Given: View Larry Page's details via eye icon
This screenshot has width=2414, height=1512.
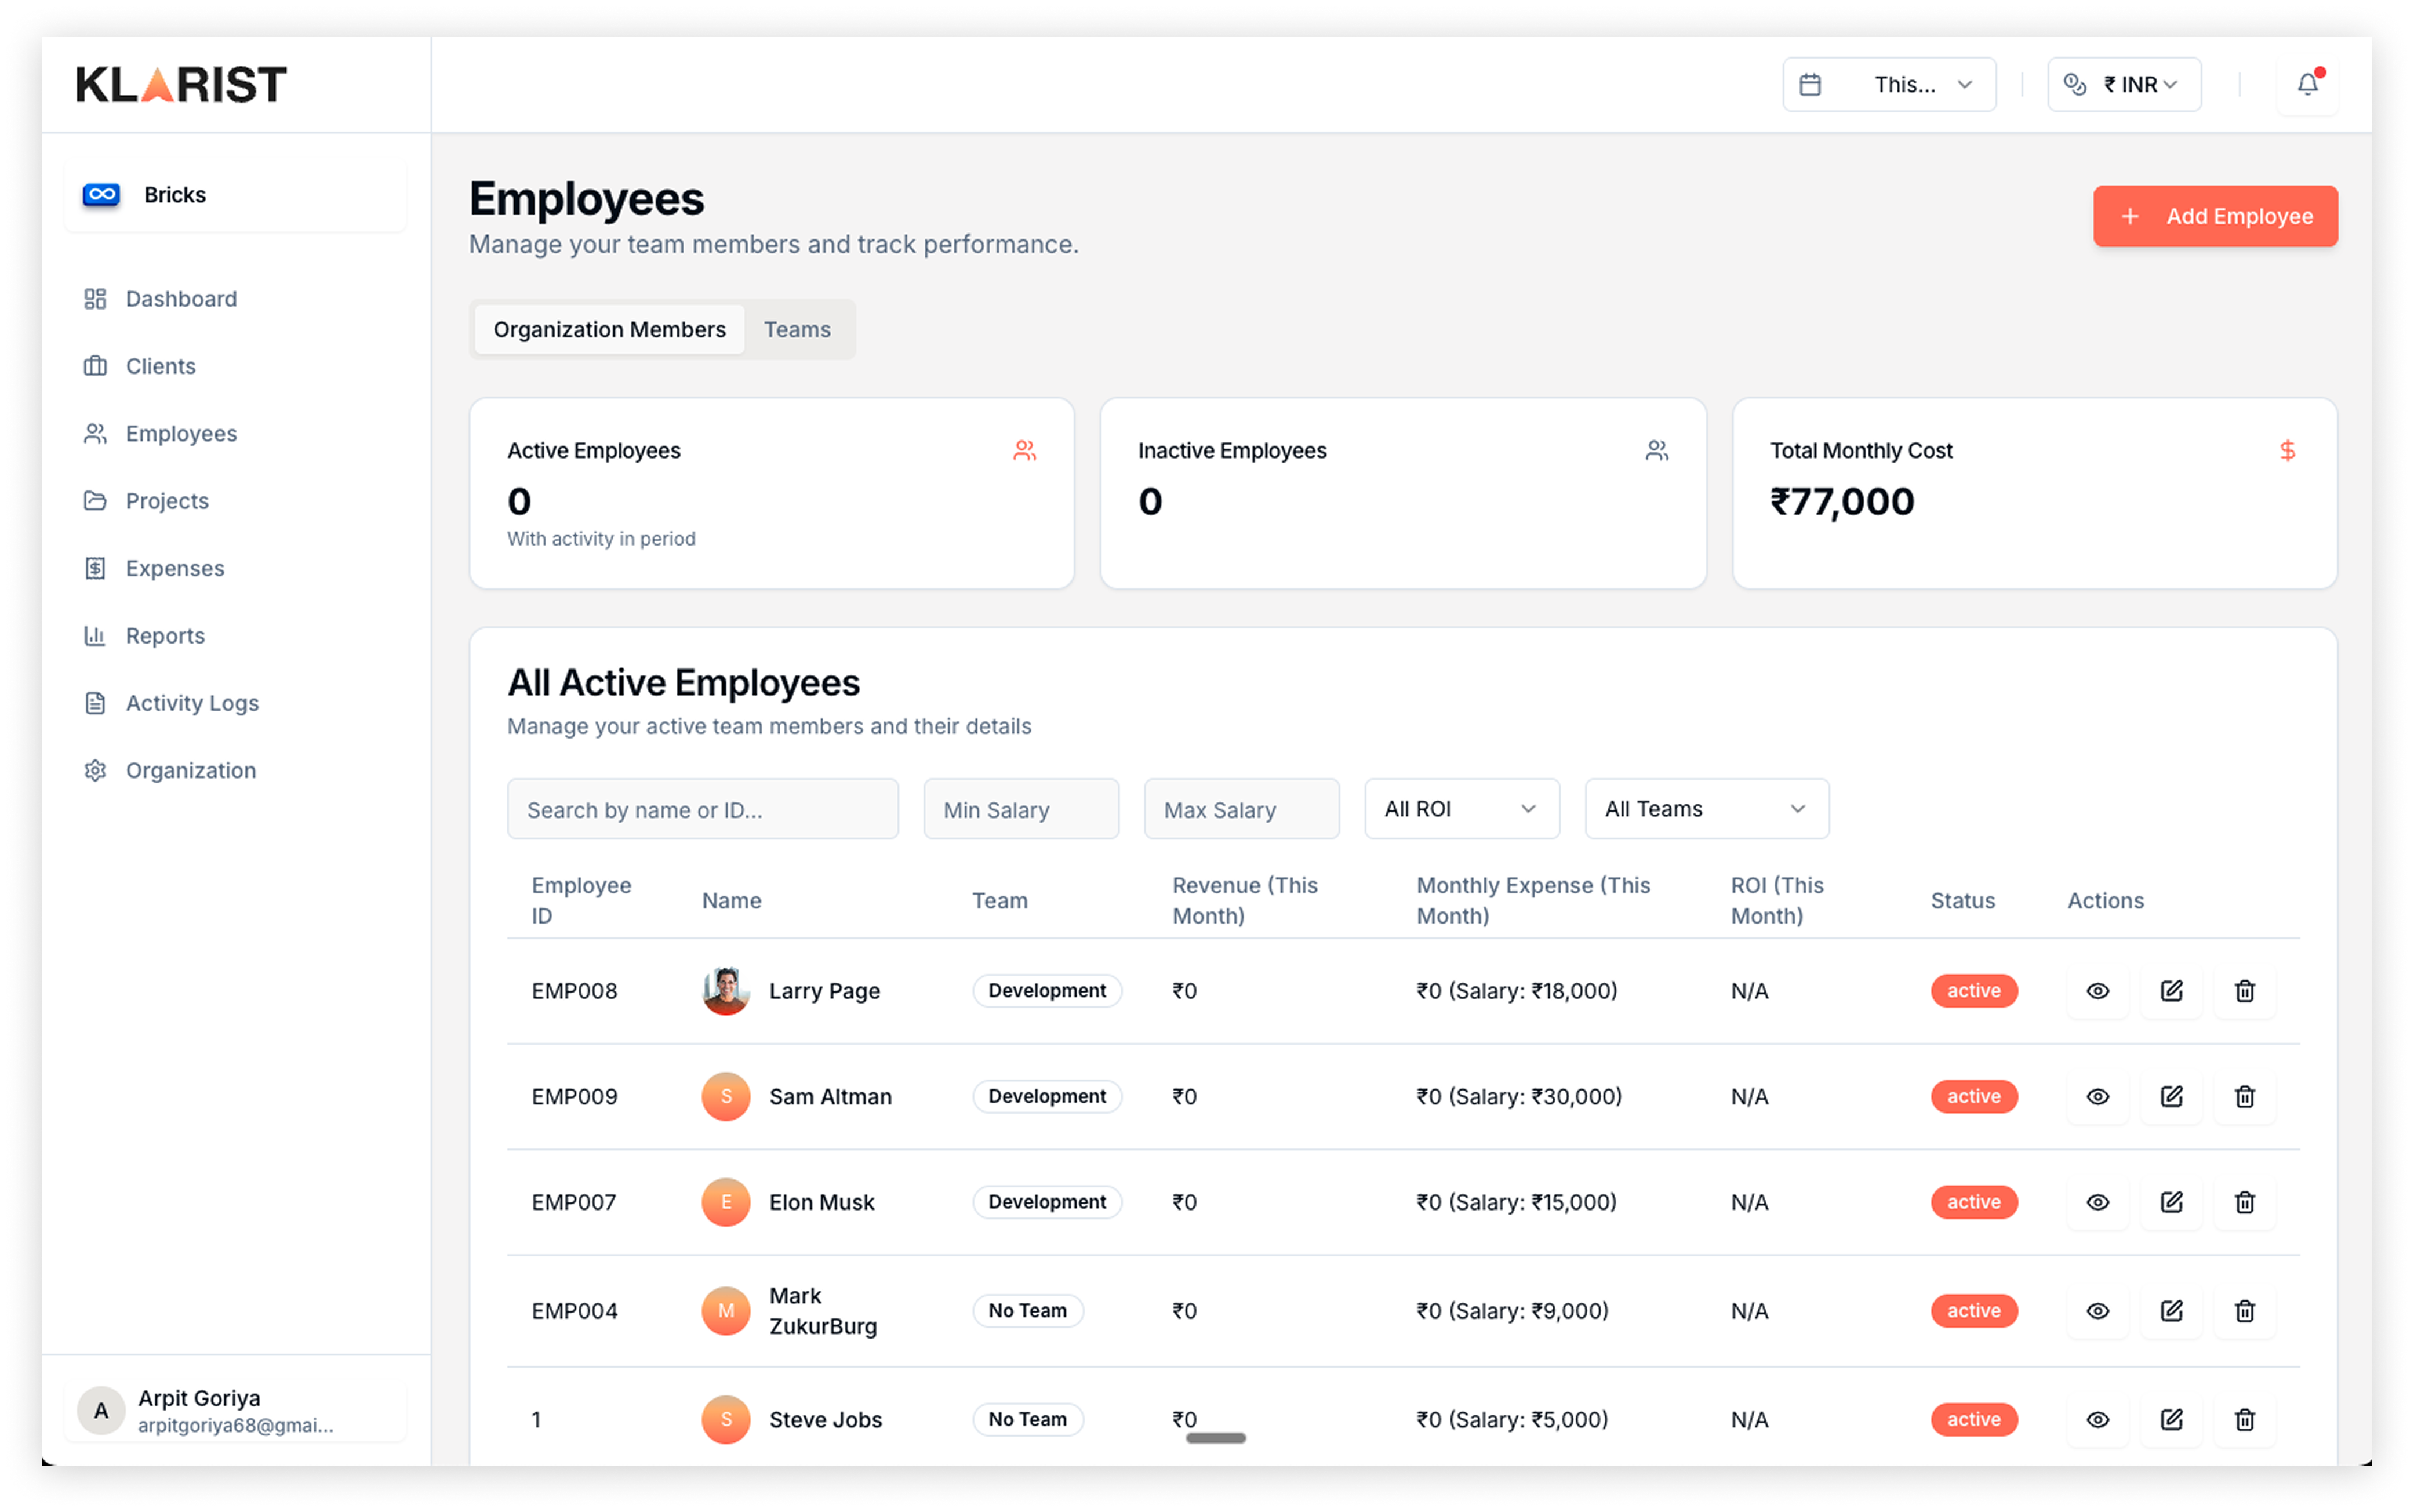Looking at the screenshot, I should [x=2098, y=991].
